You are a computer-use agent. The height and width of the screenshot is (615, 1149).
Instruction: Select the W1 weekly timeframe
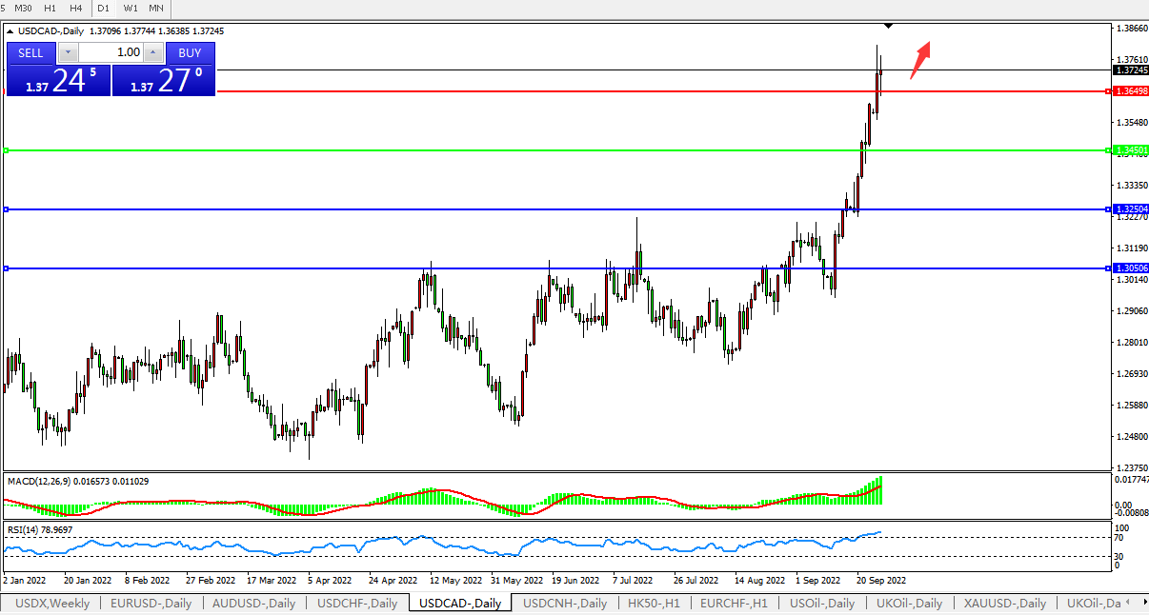click(131, 8)
